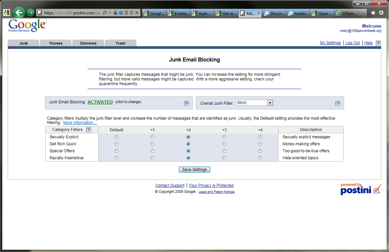Set Get Rich Quick to +4
Viewport: 389px width, 252px height.
(260, 144)
